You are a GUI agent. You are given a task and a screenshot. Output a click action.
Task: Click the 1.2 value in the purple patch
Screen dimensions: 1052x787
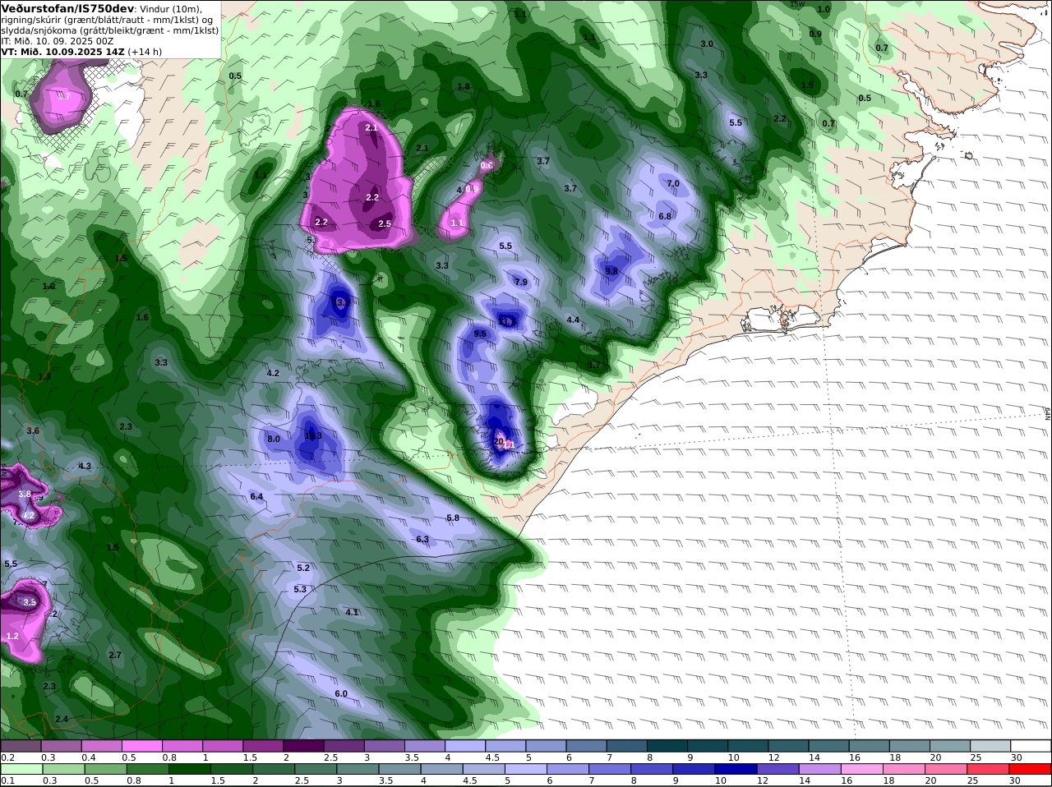pyautogui.click(x=12, y=636)
